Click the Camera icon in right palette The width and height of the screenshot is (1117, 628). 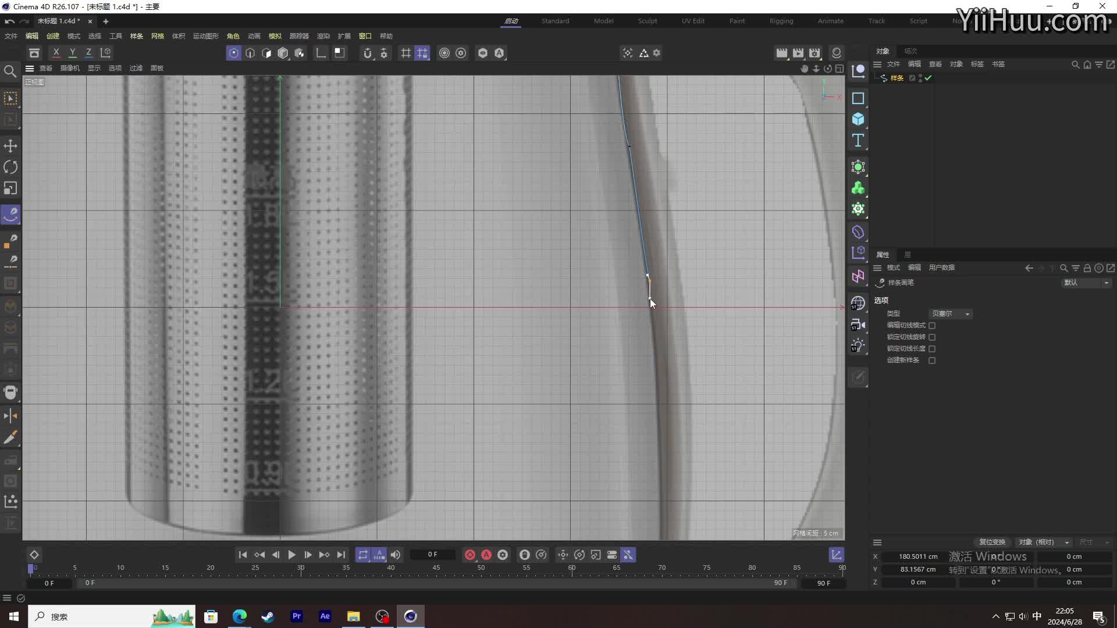[858, 324]
